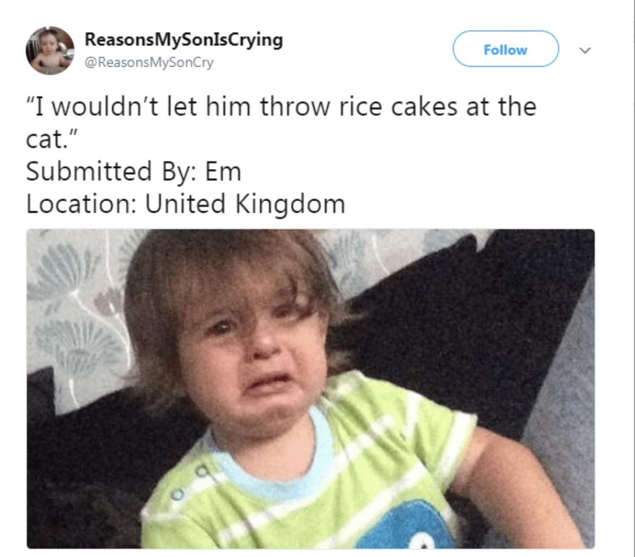Follow the ReasonsMySonIsCrying account

click(505, 49)
